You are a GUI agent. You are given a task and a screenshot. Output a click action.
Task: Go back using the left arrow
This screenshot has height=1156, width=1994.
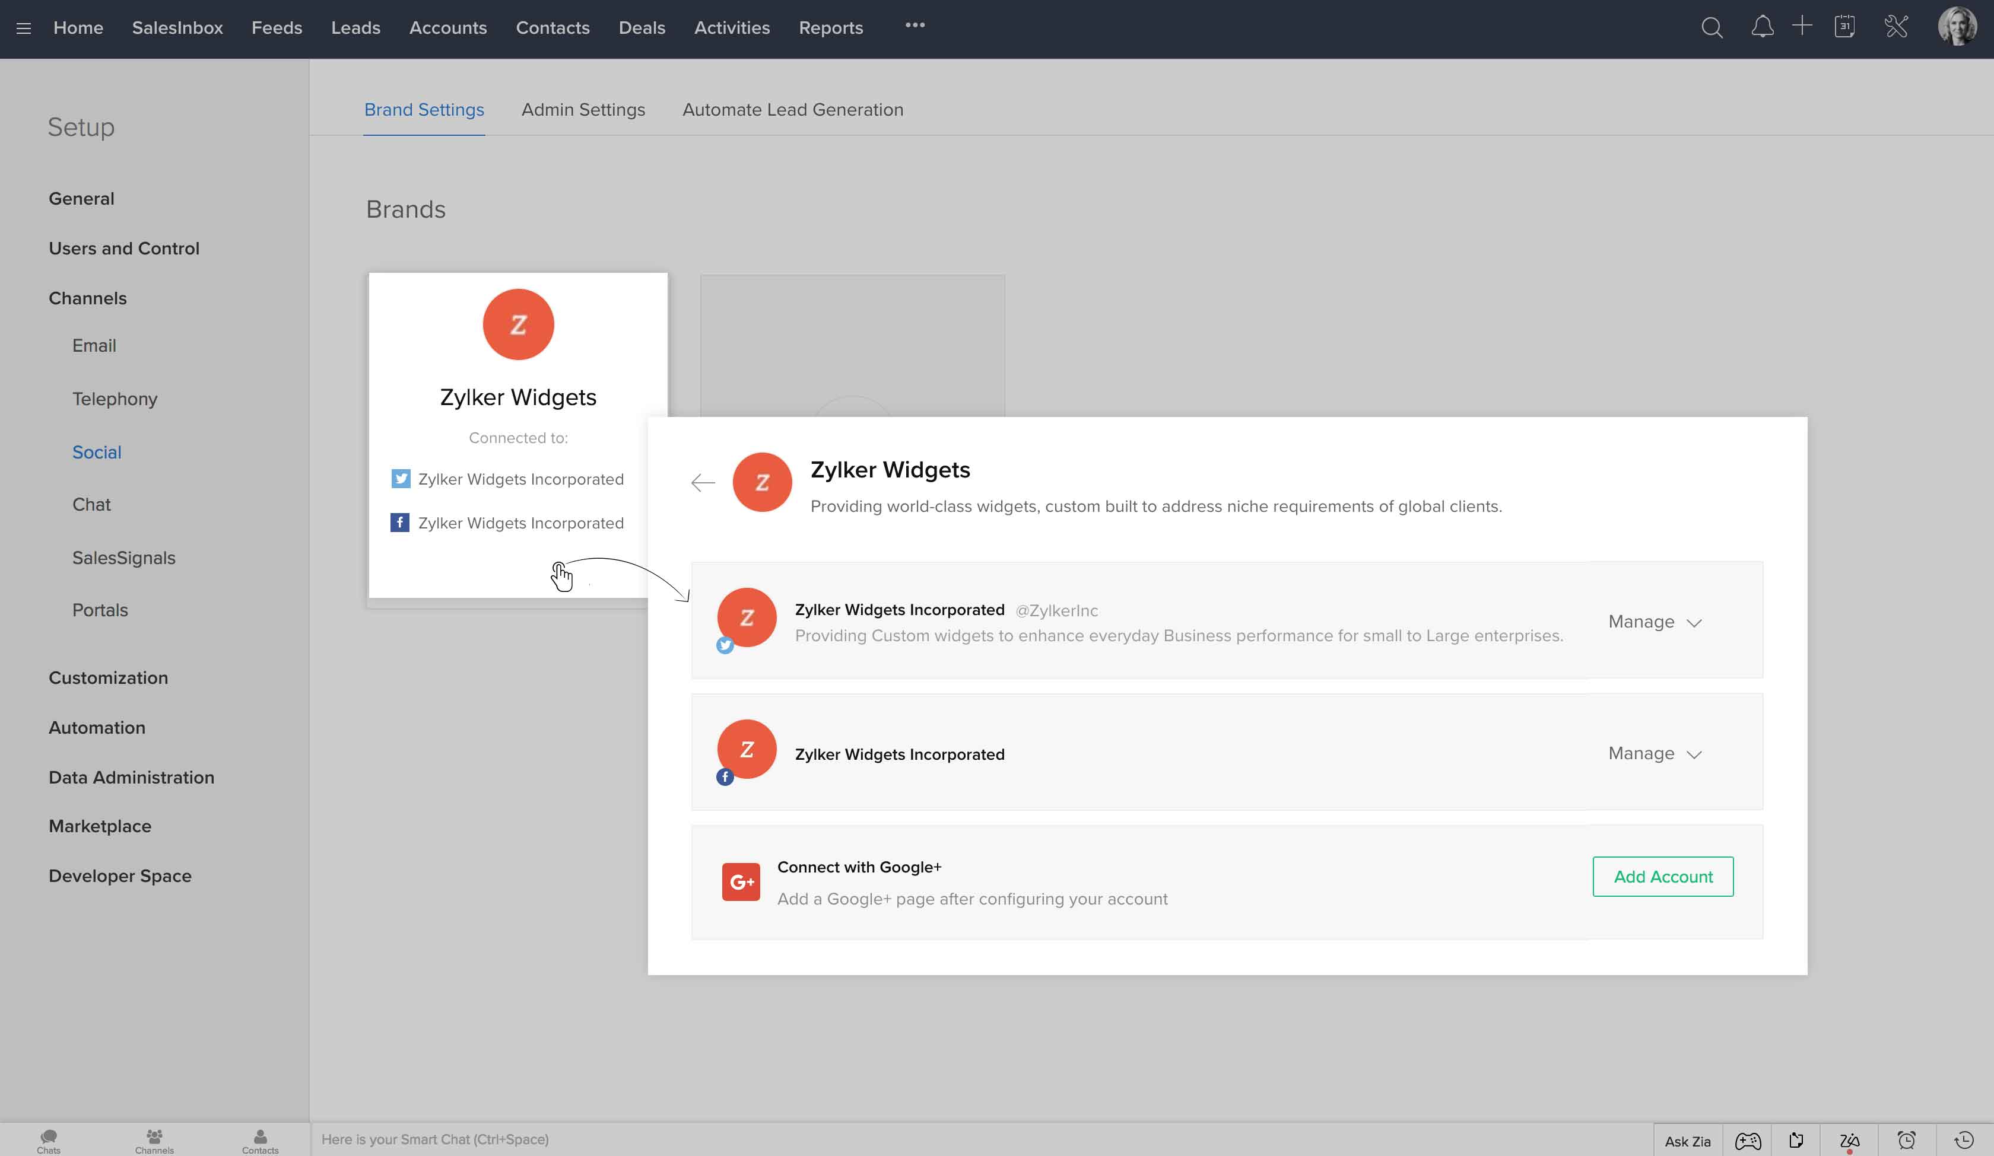(703, 482)
